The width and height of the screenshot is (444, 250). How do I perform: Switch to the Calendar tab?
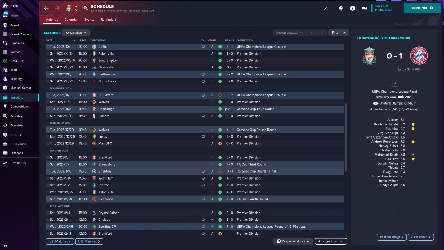click(x=71, y=20)
